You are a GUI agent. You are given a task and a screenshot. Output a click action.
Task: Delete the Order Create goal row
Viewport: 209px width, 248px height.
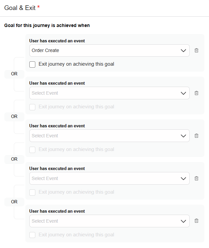point(196,50)
